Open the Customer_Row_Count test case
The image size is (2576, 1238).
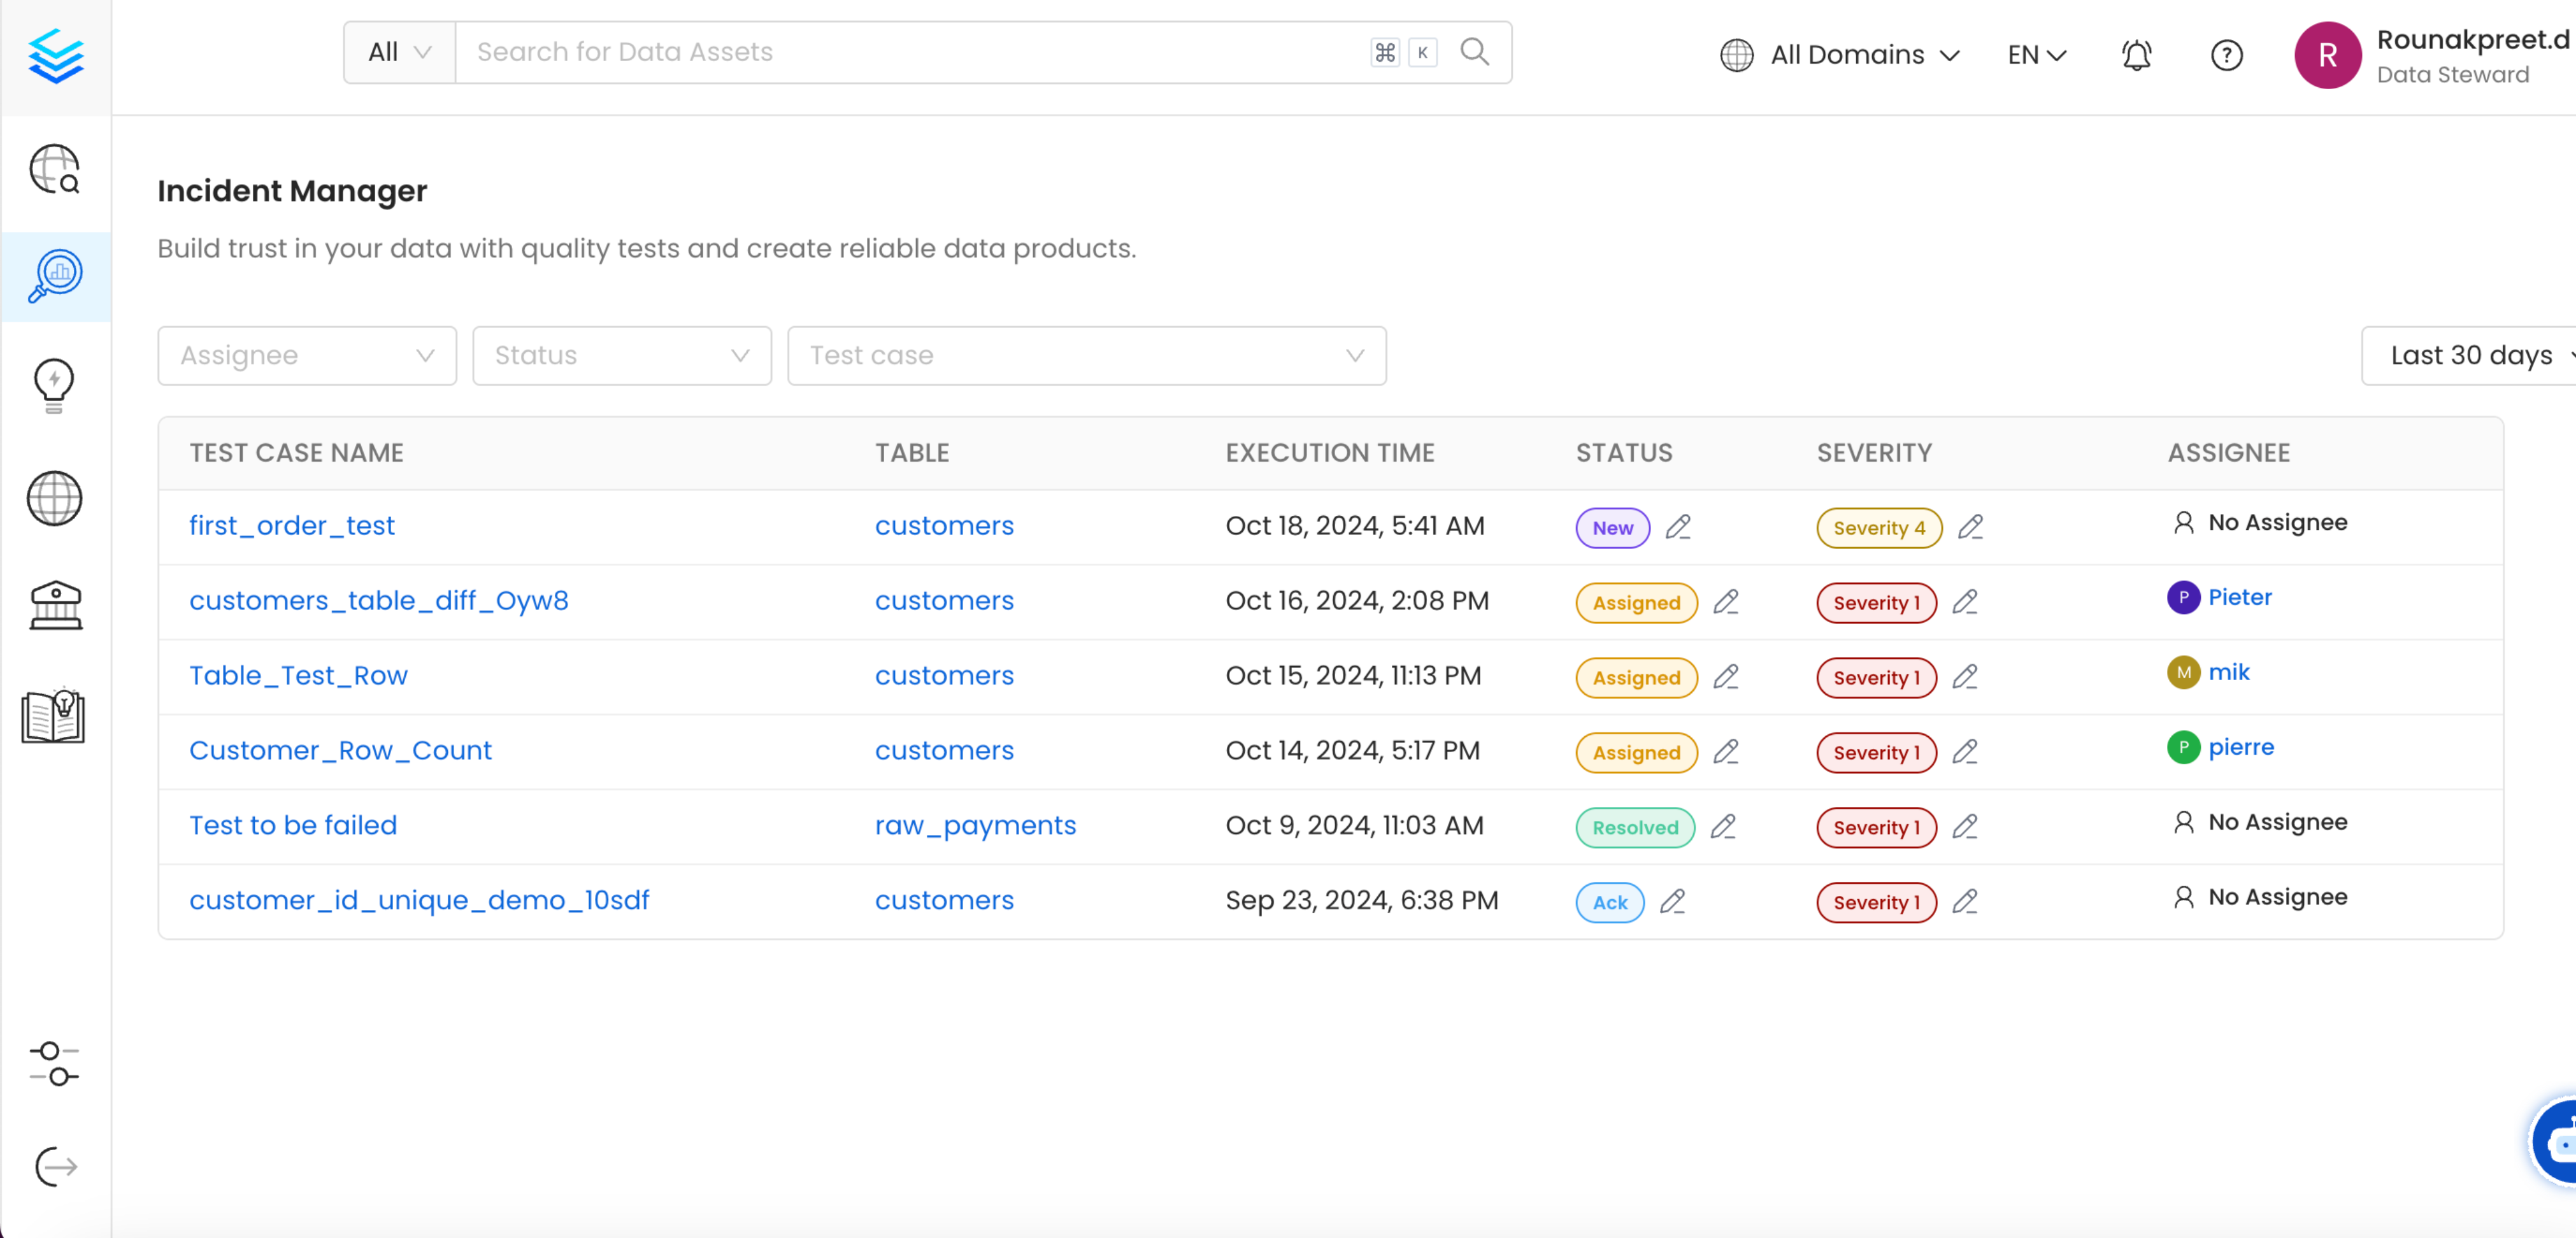point(341,750)
